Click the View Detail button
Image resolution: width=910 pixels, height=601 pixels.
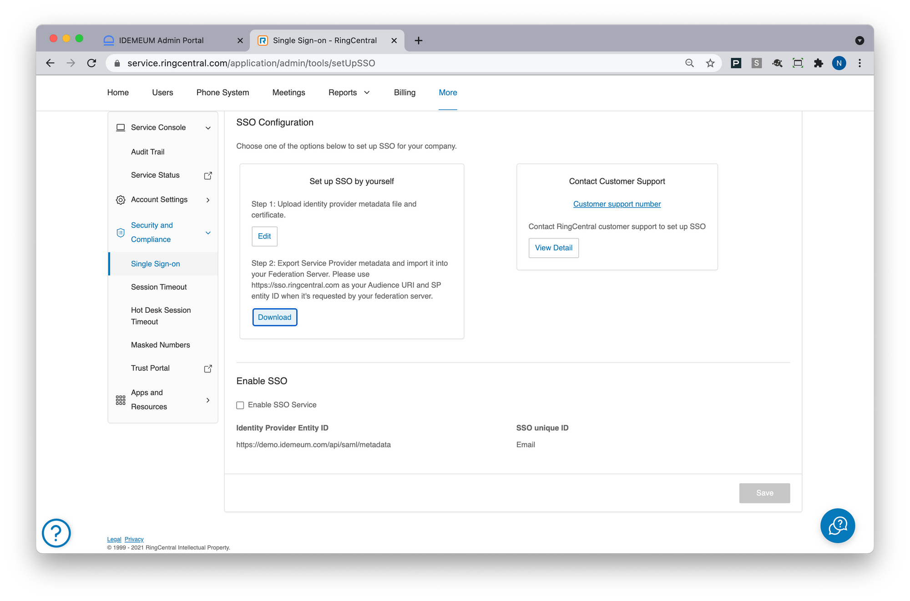(x=553, y=248)
